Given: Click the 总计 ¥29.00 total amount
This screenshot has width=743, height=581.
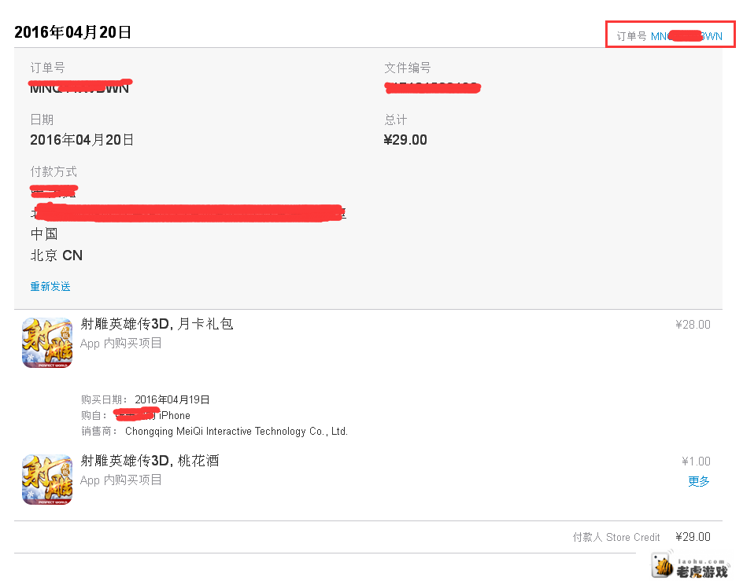Looking at the screenshot, I should coord(405,140).
